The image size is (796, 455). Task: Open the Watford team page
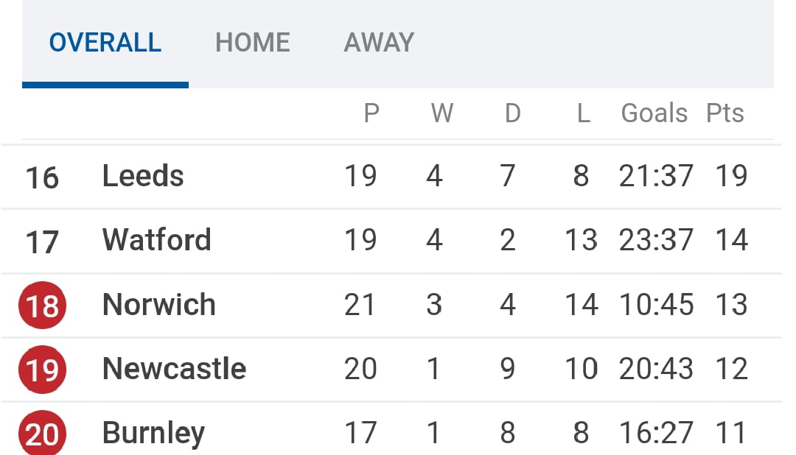156,240
